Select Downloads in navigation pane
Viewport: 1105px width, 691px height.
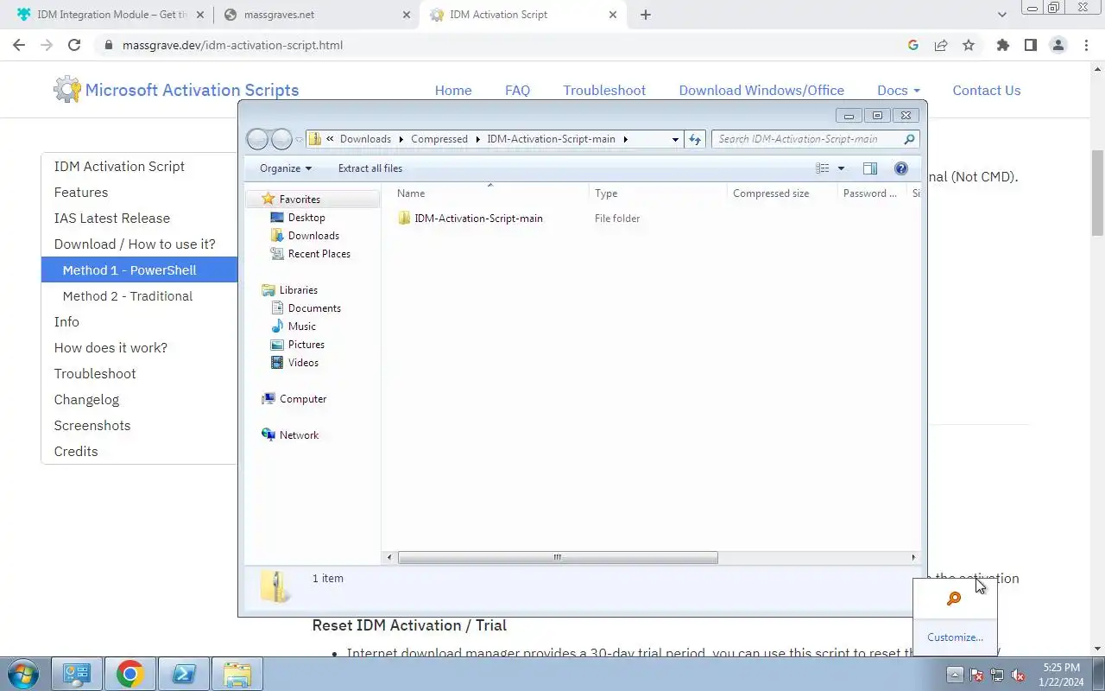(x=313, y=236)
